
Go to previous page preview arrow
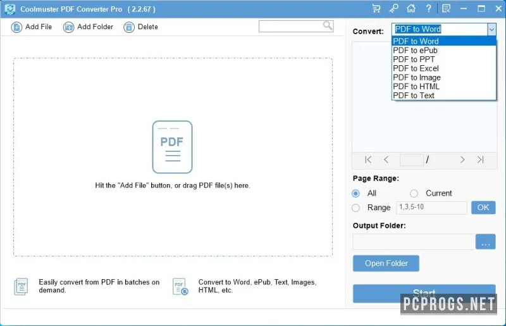click(386, 160)
